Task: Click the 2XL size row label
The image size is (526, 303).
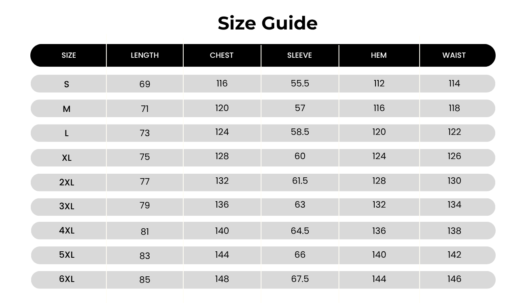Action: click(x=67, y=183)
